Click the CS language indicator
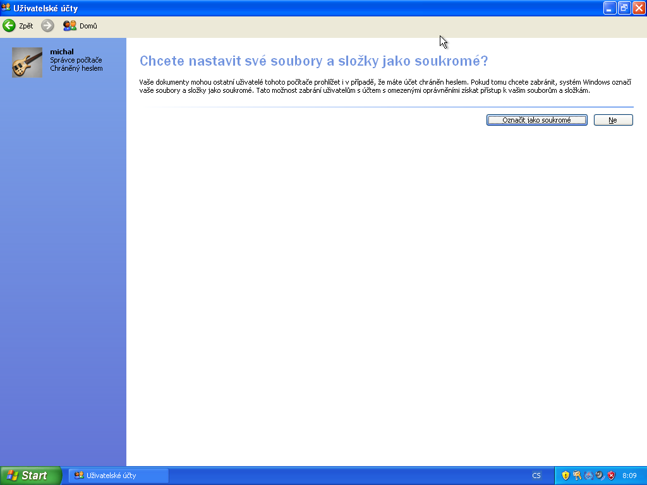Viewport: 647px width, 485px height. coord(536,476)
